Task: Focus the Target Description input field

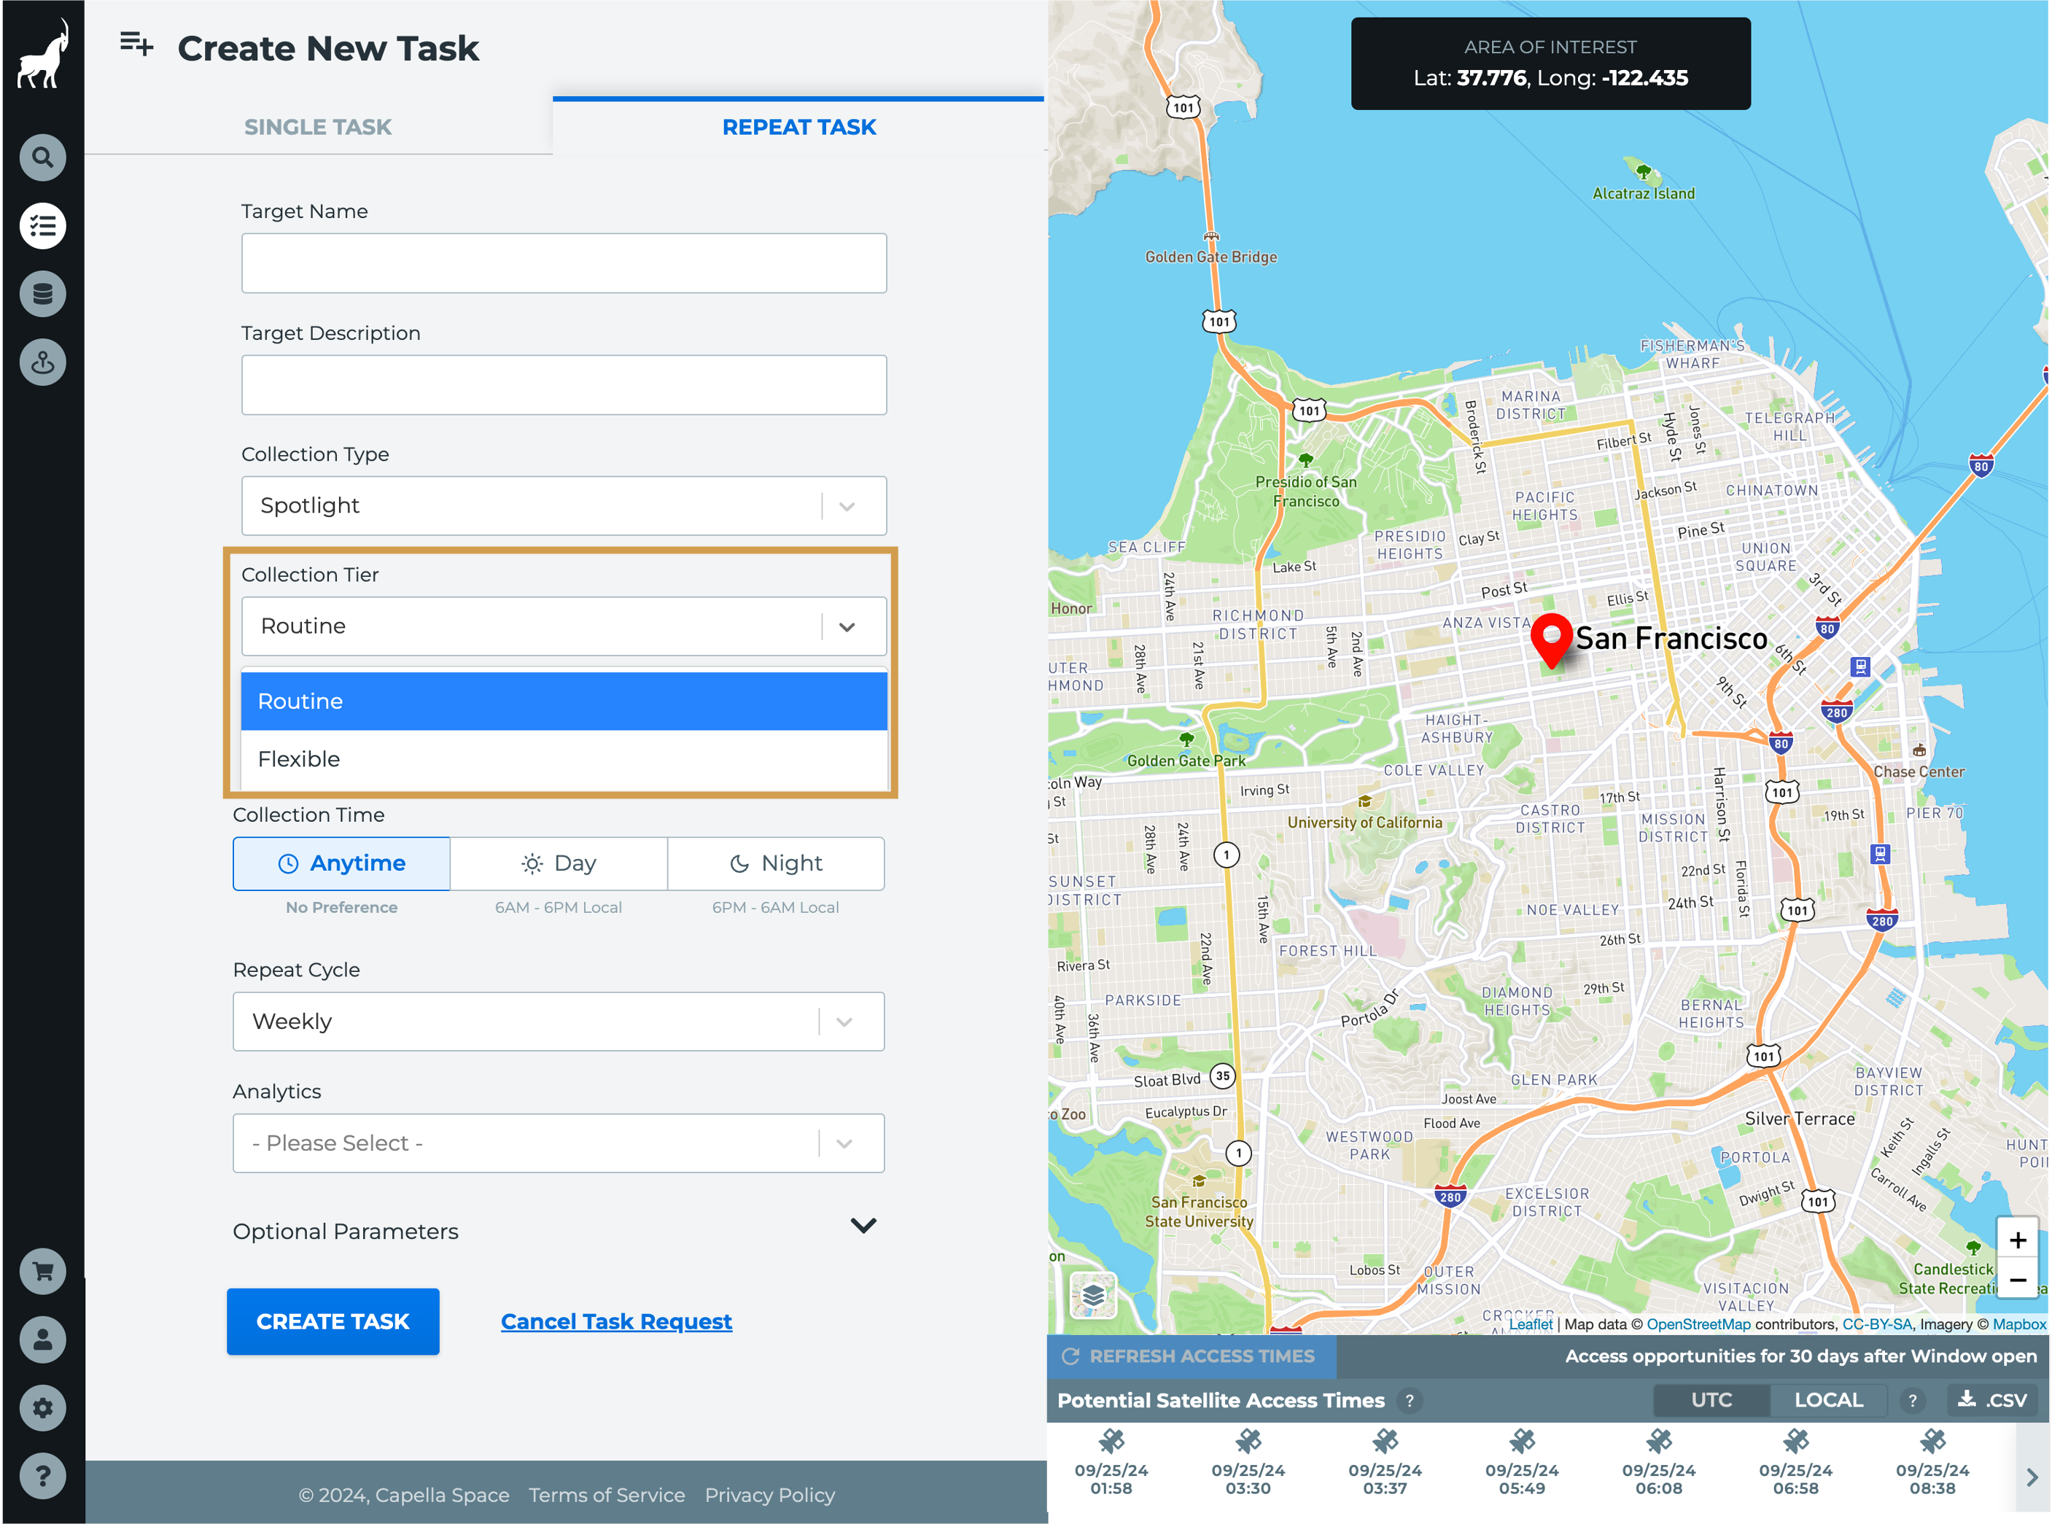Action: (564, 385)
